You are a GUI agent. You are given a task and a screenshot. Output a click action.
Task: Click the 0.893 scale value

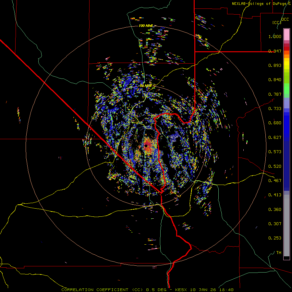tap(275, 65)
